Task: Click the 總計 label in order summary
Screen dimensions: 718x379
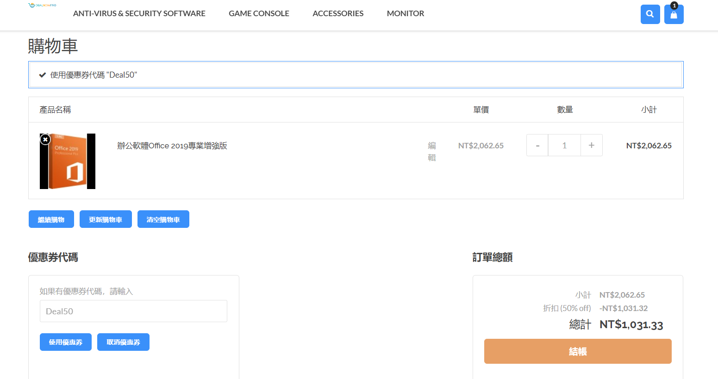Action: tap(580, 325)
